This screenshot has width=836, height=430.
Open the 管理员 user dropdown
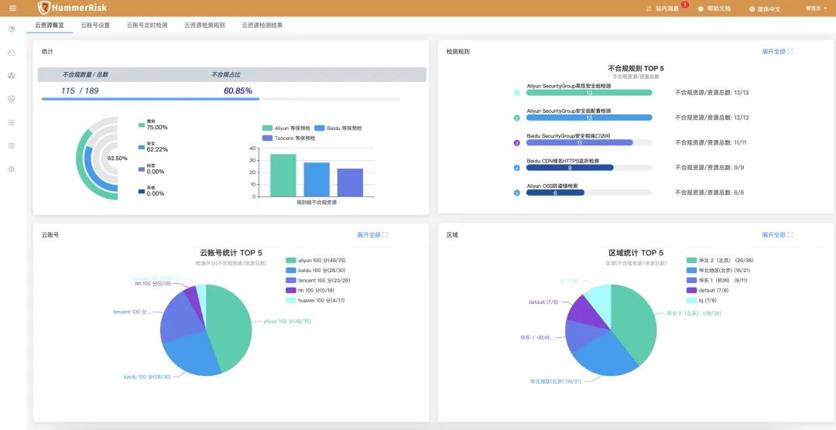(817, 9)
